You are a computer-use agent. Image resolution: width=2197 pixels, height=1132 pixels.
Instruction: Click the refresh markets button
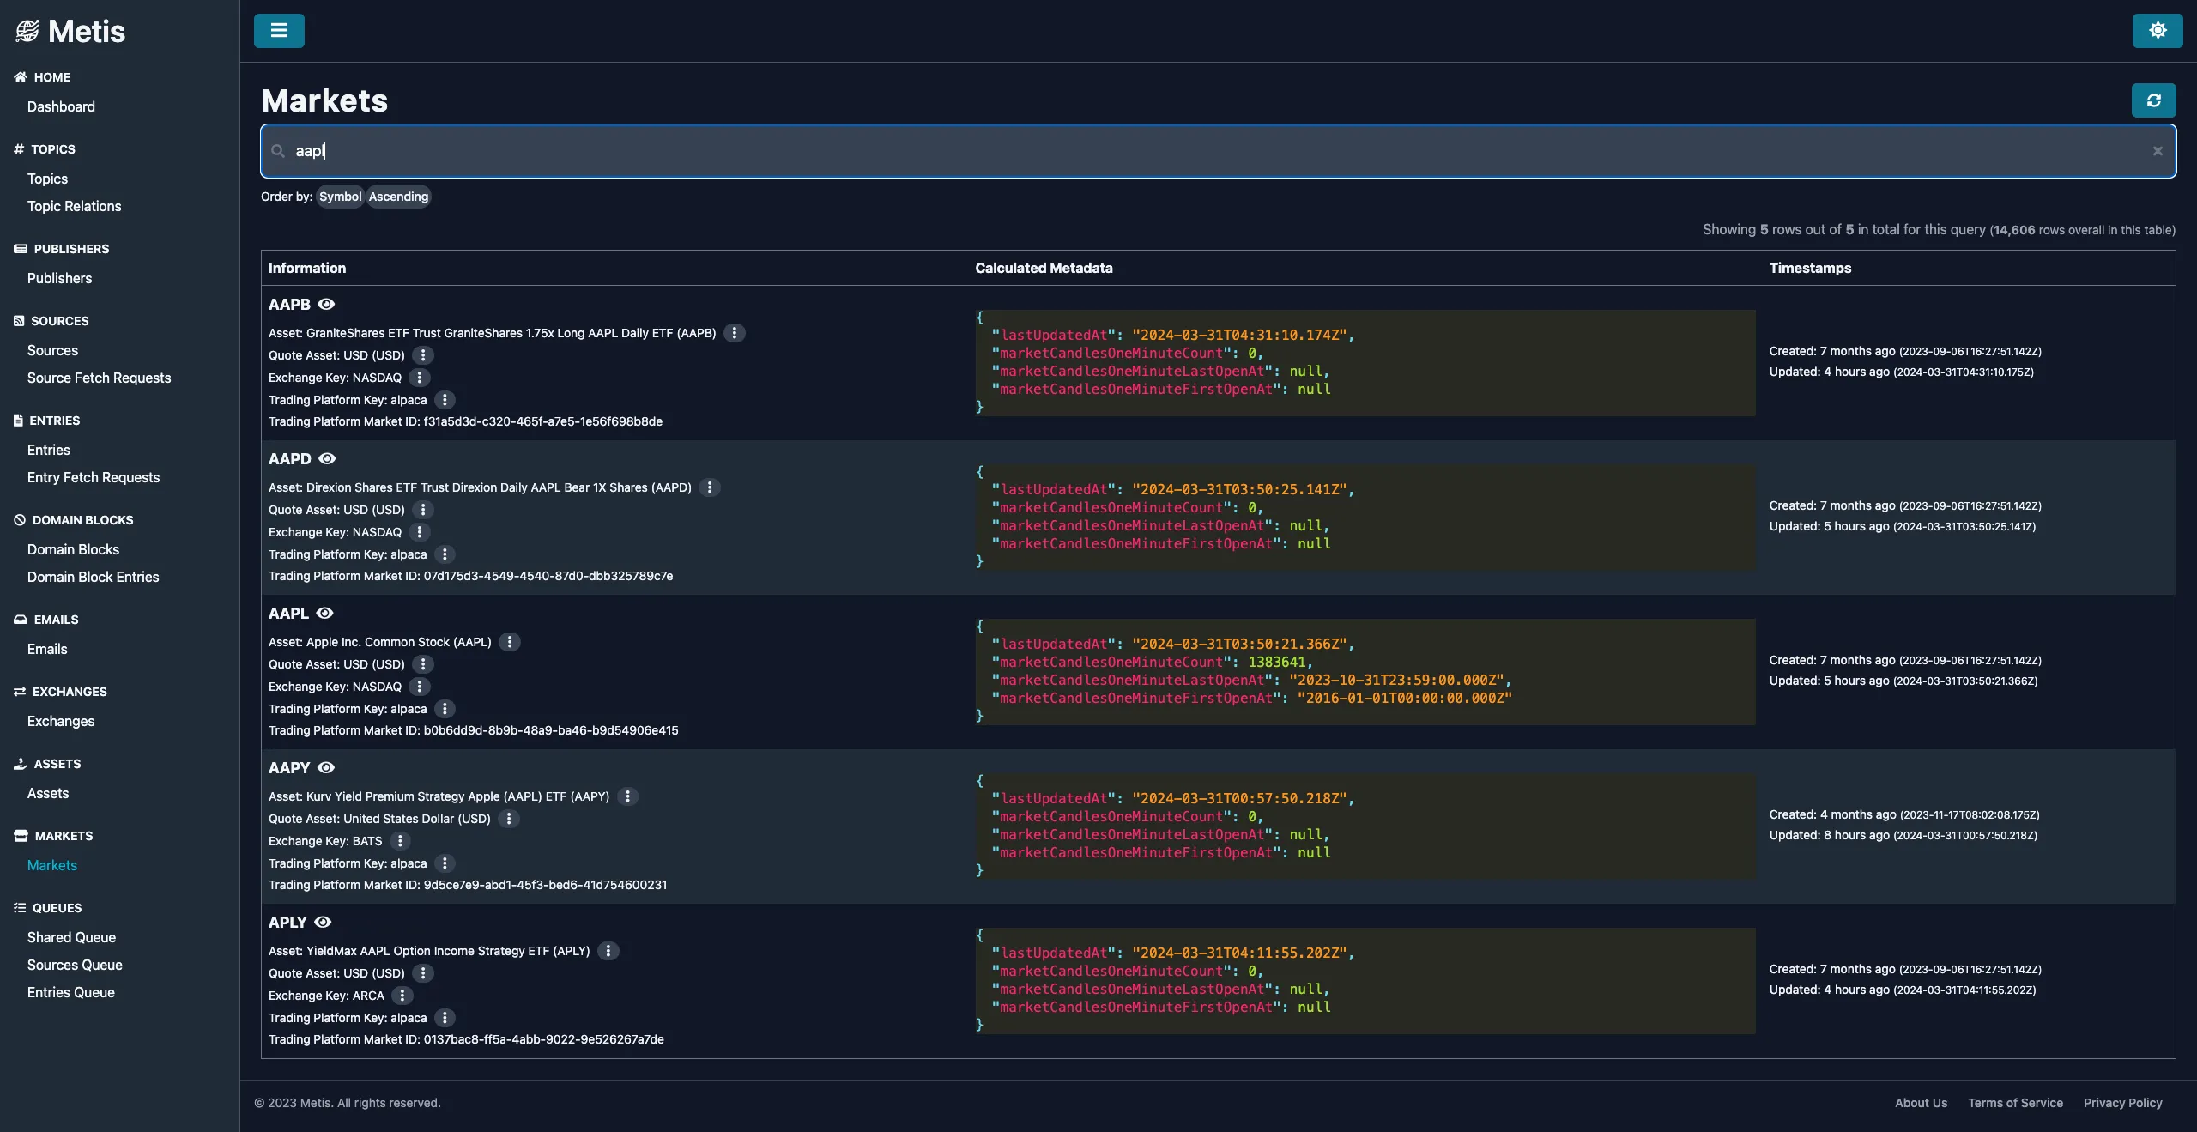point(2153,100)
